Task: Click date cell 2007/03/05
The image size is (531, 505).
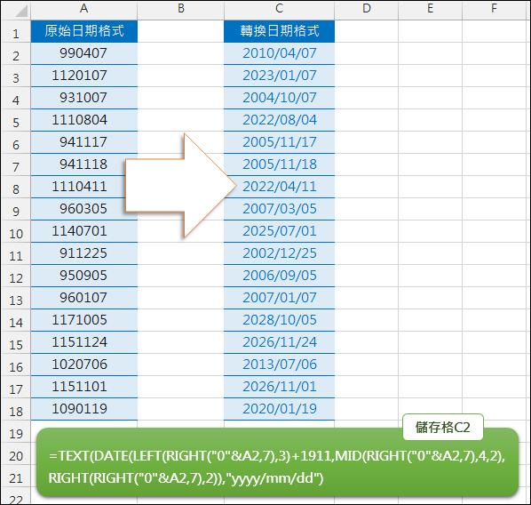Action: point(279,209)
